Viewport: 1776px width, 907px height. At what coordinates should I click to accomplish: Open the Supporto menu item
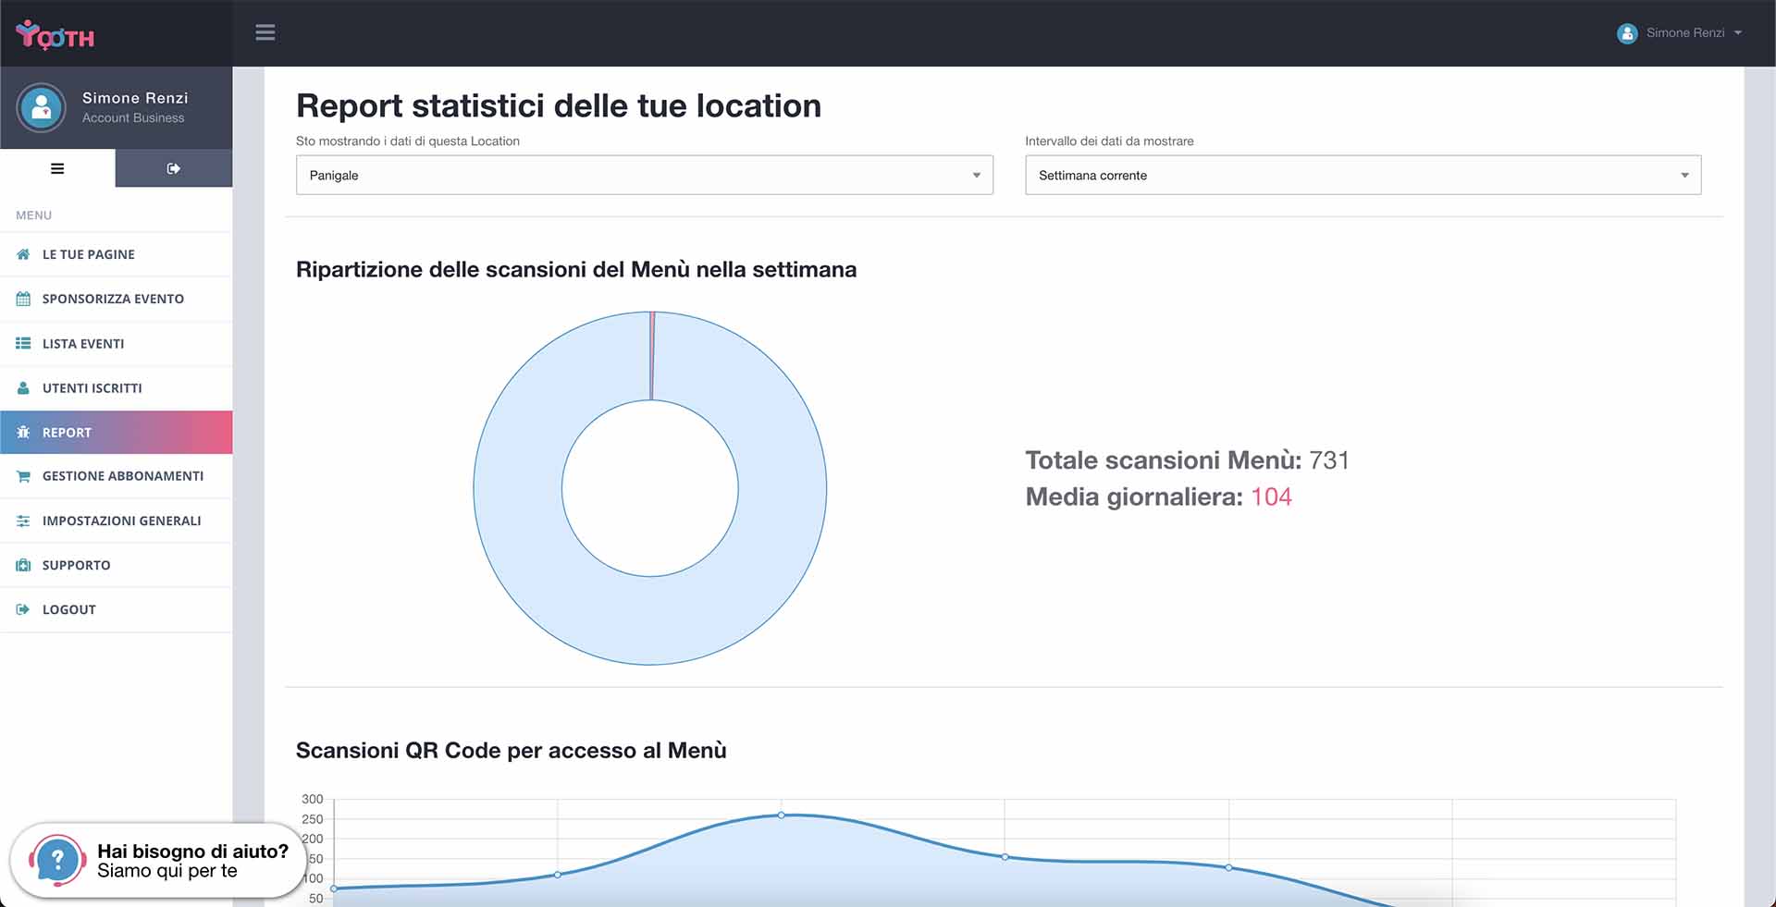pyautogui.click(x=116, y=565)
